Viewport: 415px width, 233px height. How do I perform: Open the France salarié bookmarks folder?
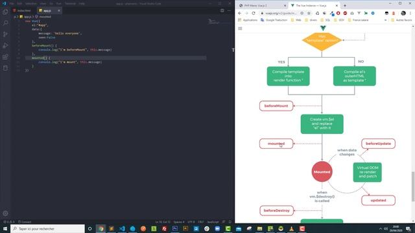(358, 20)
